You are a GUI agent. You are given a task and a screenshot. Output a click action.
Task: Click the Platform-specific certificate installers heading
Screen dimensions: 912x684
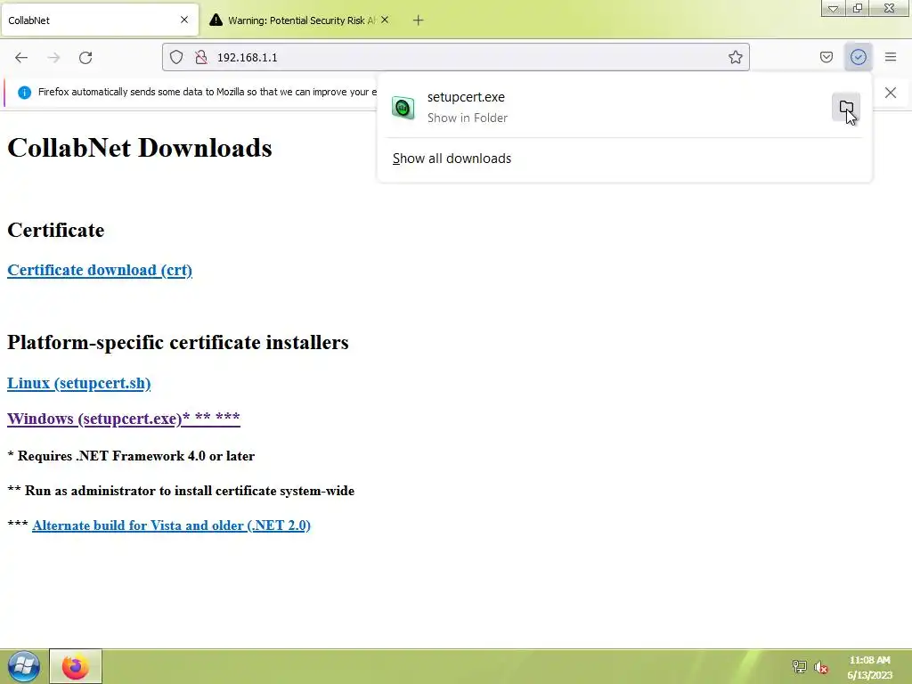(x=178, y=342)
